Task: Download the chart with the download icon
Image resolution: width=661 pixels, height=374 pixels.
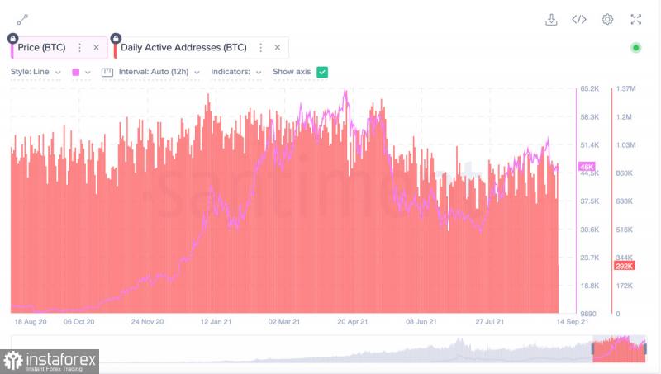Action: click(551, 19)
